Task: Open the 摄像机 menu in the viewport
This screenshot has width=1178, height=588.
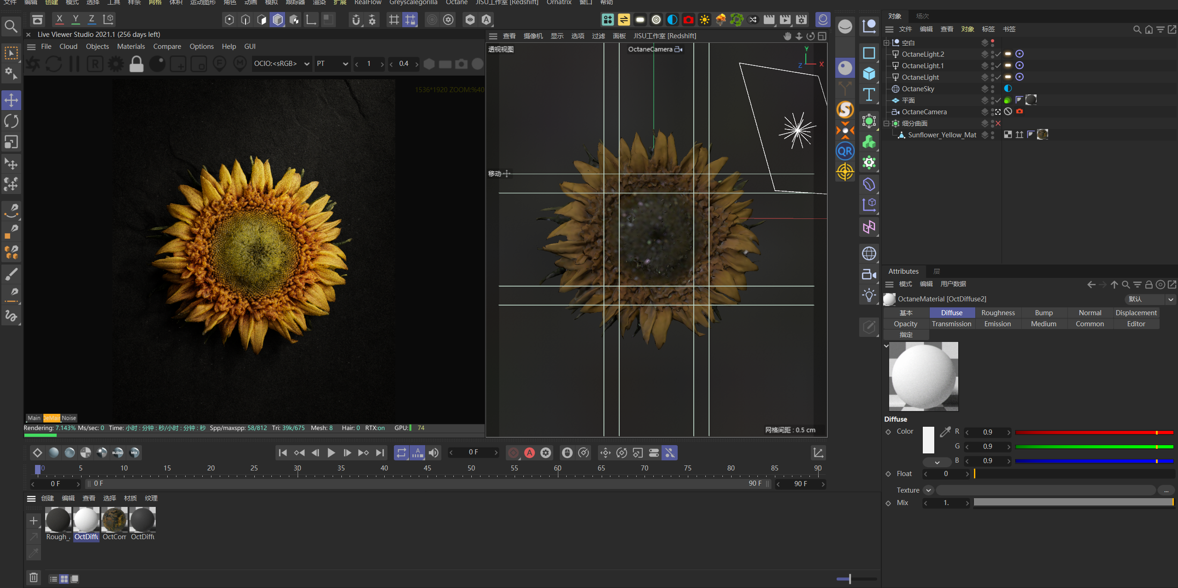Action: (x=533, y=36)
